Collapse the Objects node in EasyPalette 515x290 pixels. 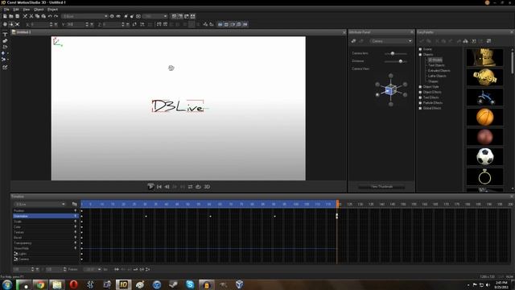(420, 55)
